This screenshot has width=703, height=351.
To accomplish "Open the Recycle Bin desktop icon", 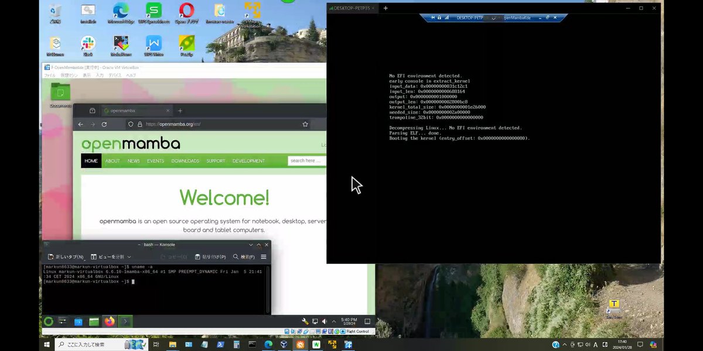I will click(x=55, y=13).
